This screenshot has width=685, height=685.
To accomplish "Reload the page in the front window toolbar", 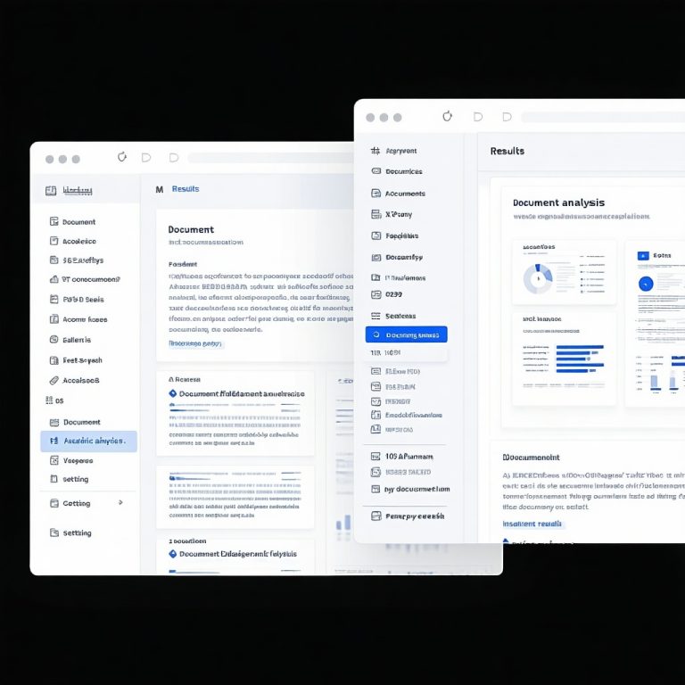I will pyautogui.click(x=447, y=116).
